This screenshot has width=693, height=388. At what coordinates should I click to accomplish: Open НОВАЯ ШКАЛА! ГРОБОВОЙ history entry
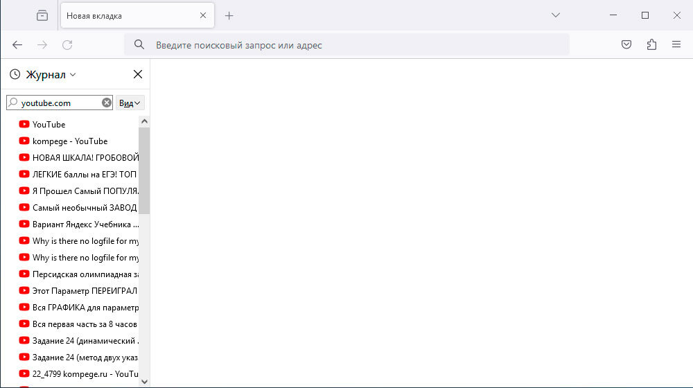point(79,158)
